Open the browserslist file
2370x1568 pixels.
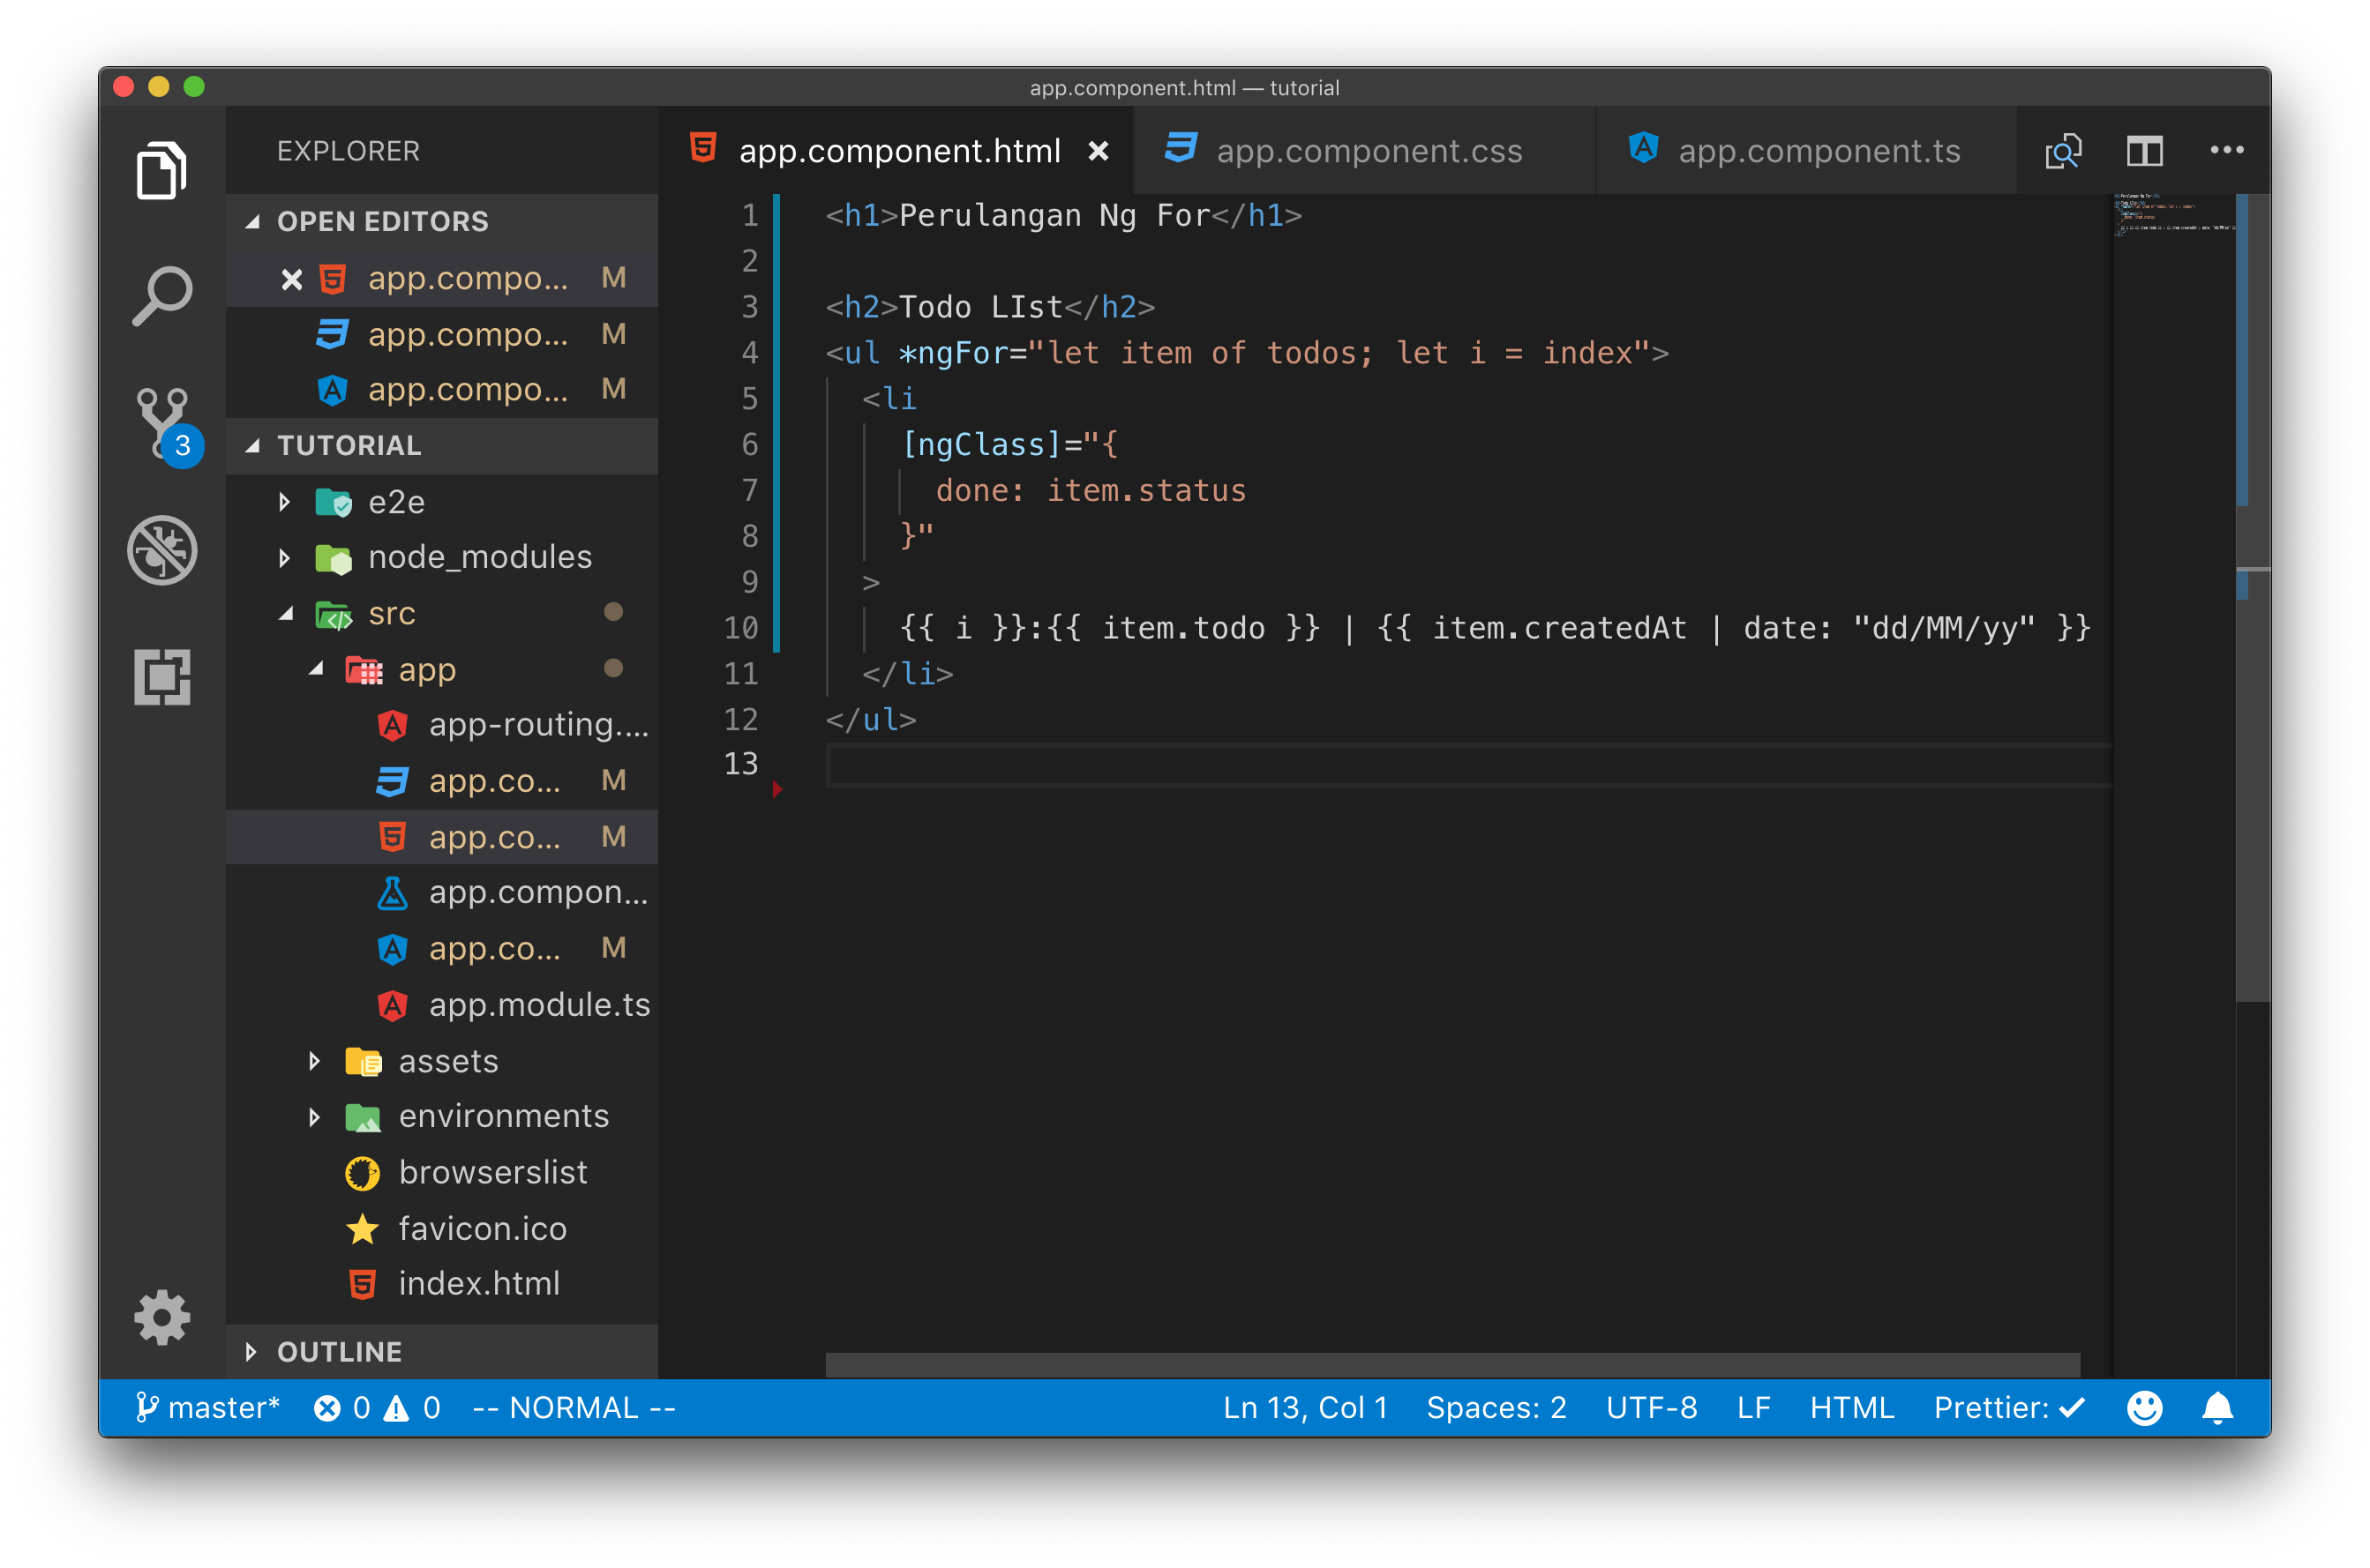click(442, 1172)
